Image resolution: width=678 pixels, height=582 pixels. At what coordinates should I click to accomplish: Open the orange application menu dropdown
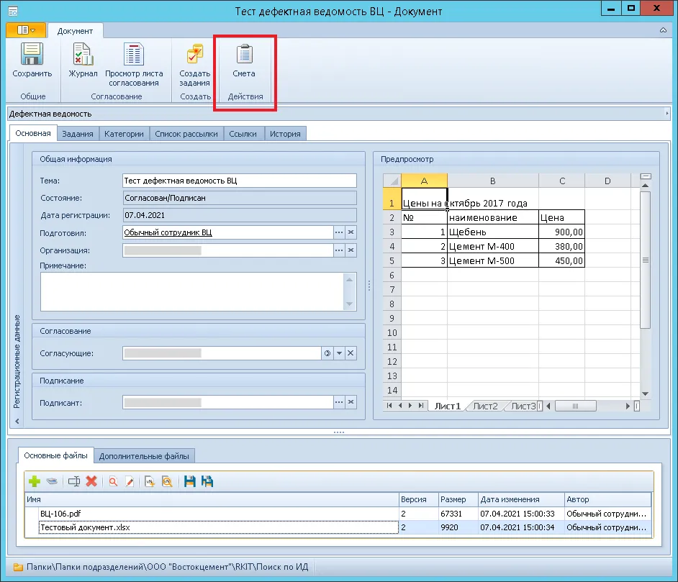click(x=26, y=30)
